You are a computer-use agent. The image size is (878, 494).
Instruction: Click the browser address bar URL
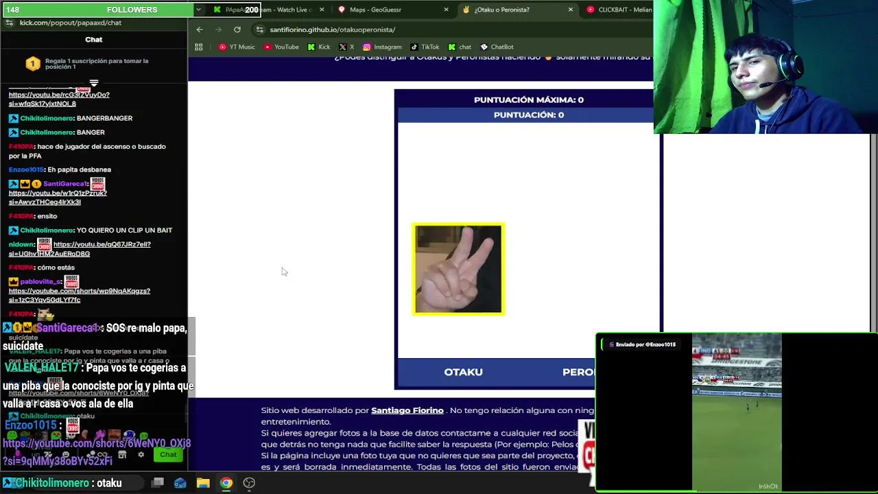[333, 30]
